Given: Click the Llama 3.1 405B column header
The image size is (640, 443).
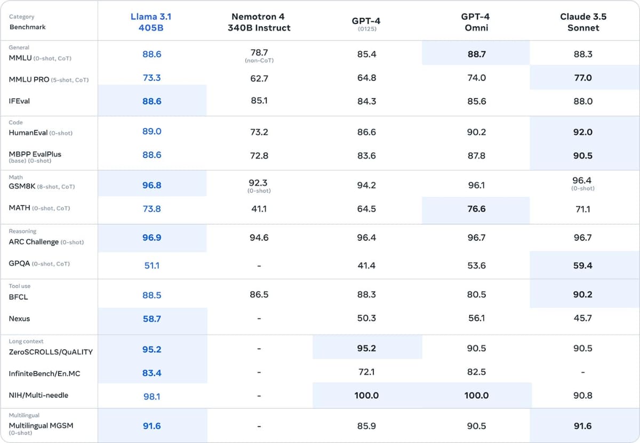Looking at the screenshot, I should [151, 22].
